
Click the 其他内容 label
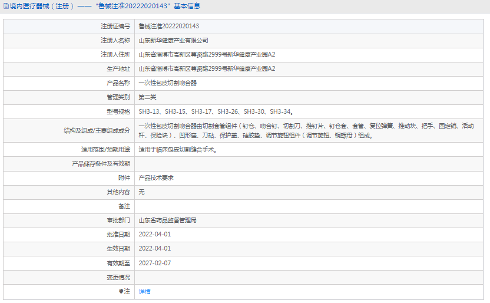tap(118, 192)
